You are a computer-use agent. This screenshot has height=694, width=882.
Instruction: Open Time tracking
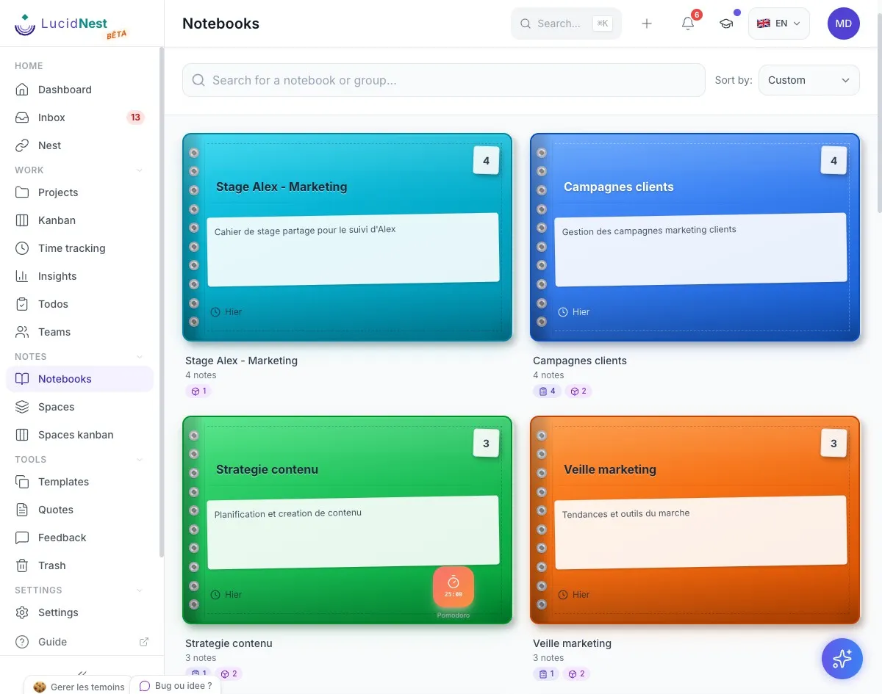tap(79, 248)
